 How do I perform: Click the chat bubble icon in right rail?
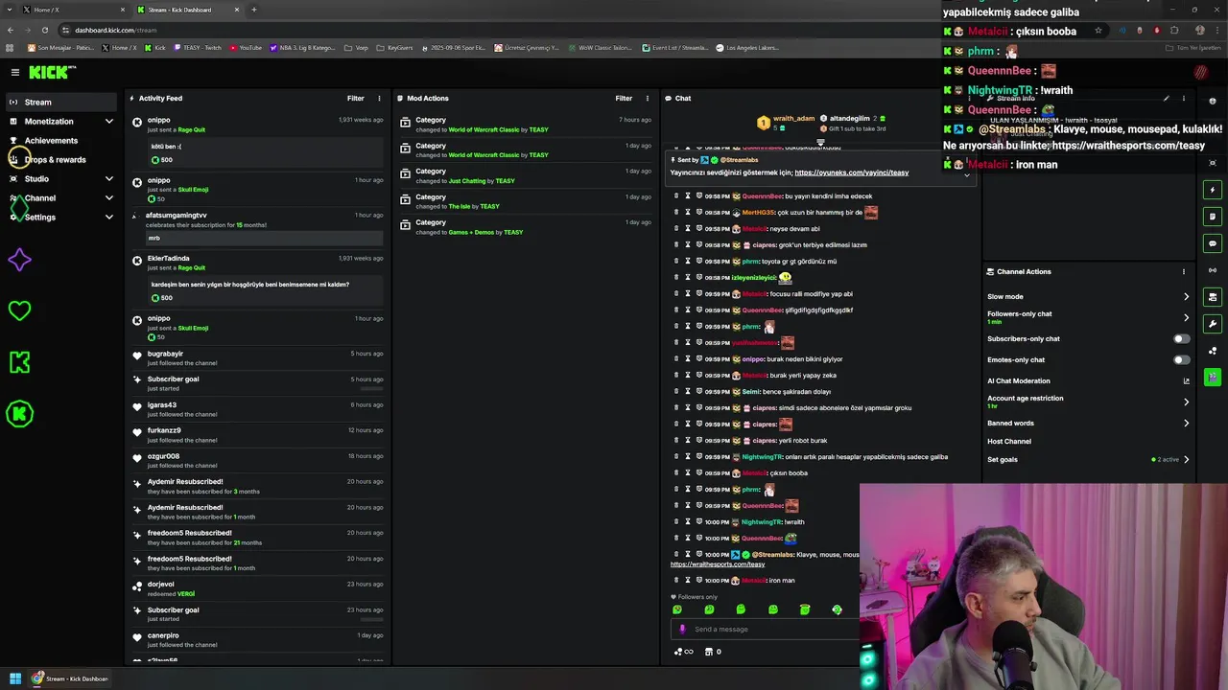1213,243
